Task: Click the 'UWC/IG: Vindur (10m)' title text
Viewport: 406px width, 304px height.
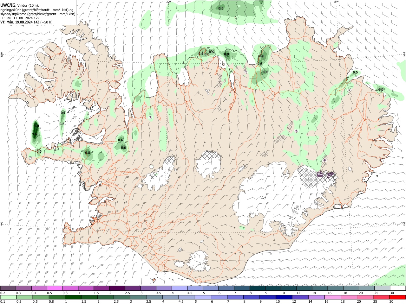Action: 20,5
